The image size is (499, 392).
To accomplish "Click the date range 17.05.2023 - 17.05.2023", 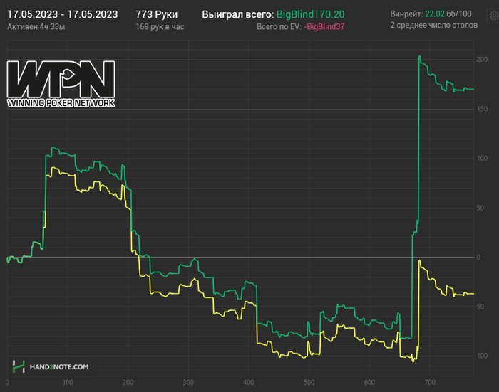I will pos(63,14).
